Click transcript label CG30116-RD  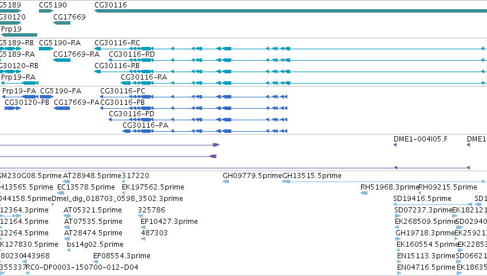(132, 54)
